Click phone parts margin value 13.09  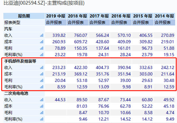pyautogui.click(x=104, y=87)
